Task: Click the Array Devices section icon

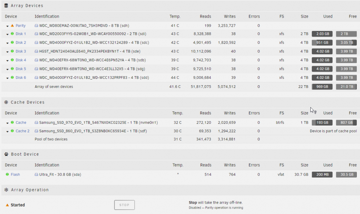Action: [6, 5]
